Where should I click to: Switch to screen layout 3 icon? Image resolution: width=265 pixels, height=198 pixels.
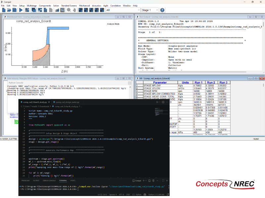[91, 10]
